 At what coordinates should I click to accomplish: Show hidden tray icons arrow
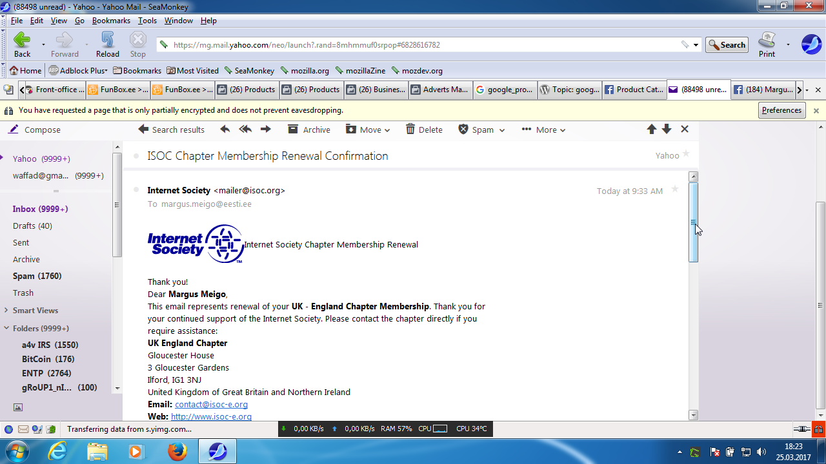tap(678, 452)
